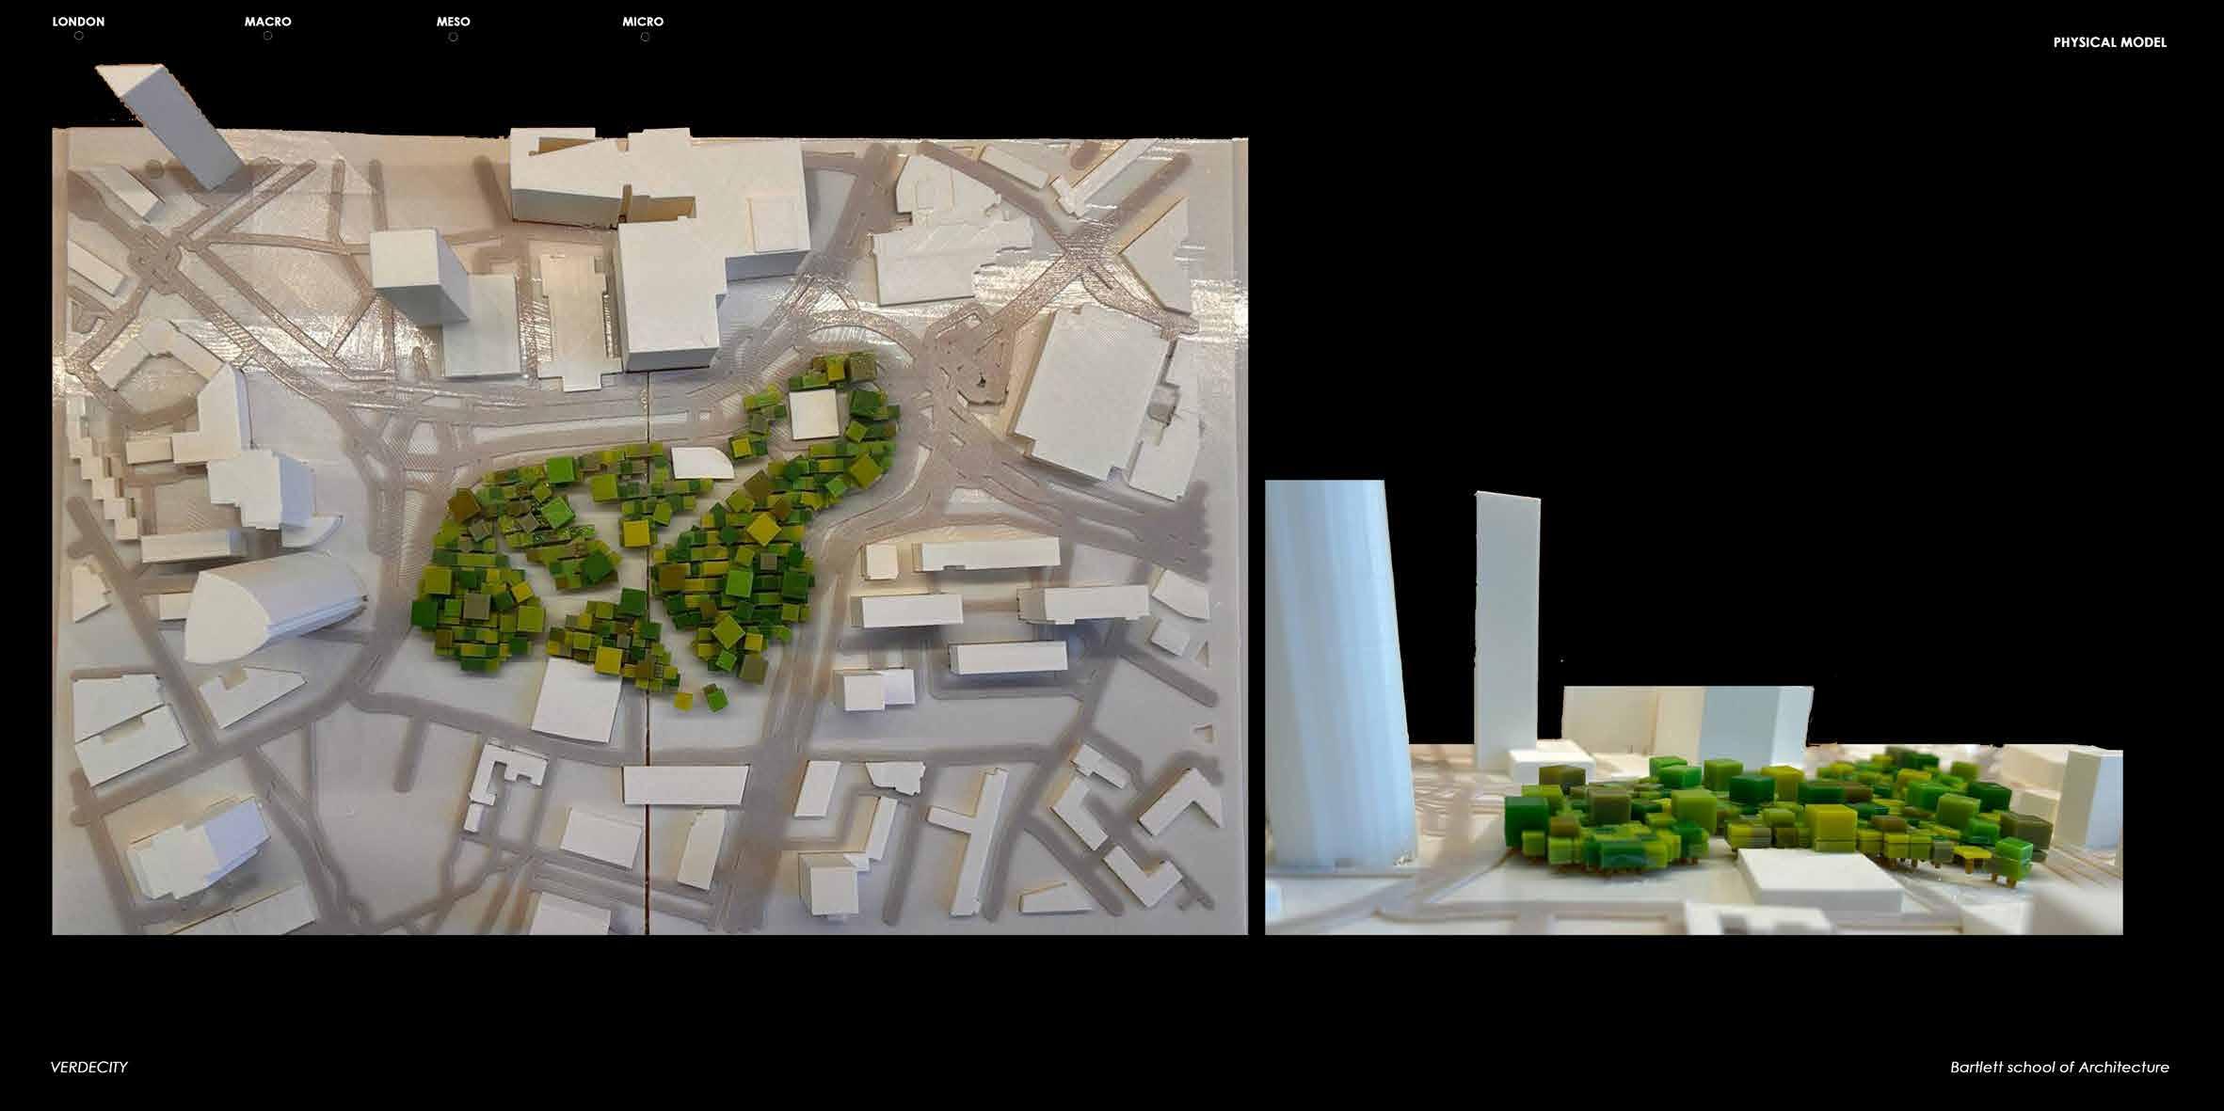Click the VERDECITY title text
The image size is (2224, 1111).
coord(88,1067)
